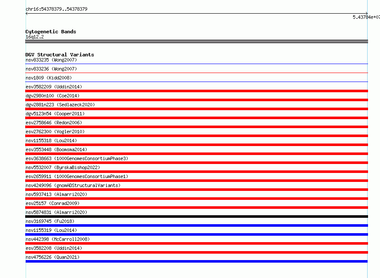This screenshot has height=278, width=380.
Task: Click the 5.43784e+07 scale value
Action: tap(366, 17)
